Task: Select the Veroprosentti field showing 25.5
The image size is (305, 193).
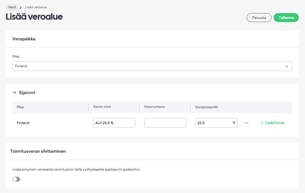Action: 213,123
